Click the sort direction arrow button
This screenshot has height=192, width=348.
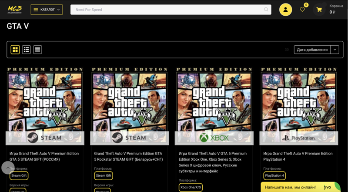click(335, 50)
